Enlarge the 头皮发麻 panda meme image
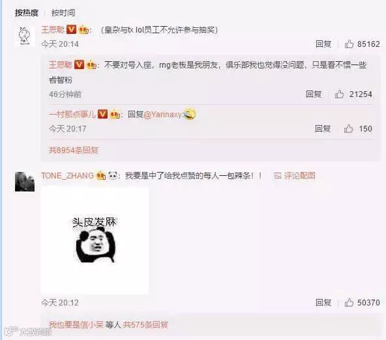 pos(95,240)
